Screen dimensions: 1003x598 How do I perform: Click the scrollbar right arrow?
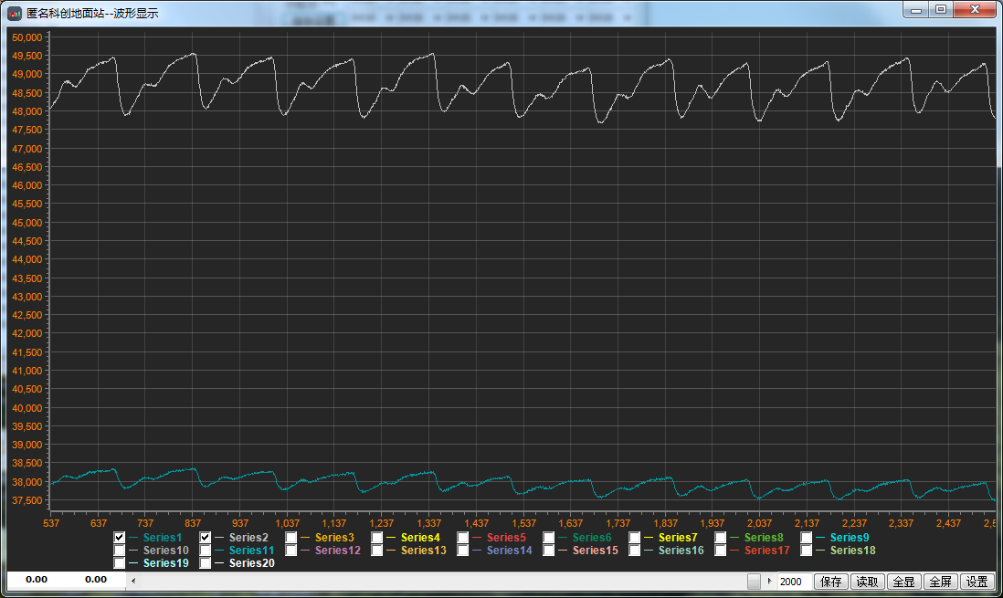[769, 581]
